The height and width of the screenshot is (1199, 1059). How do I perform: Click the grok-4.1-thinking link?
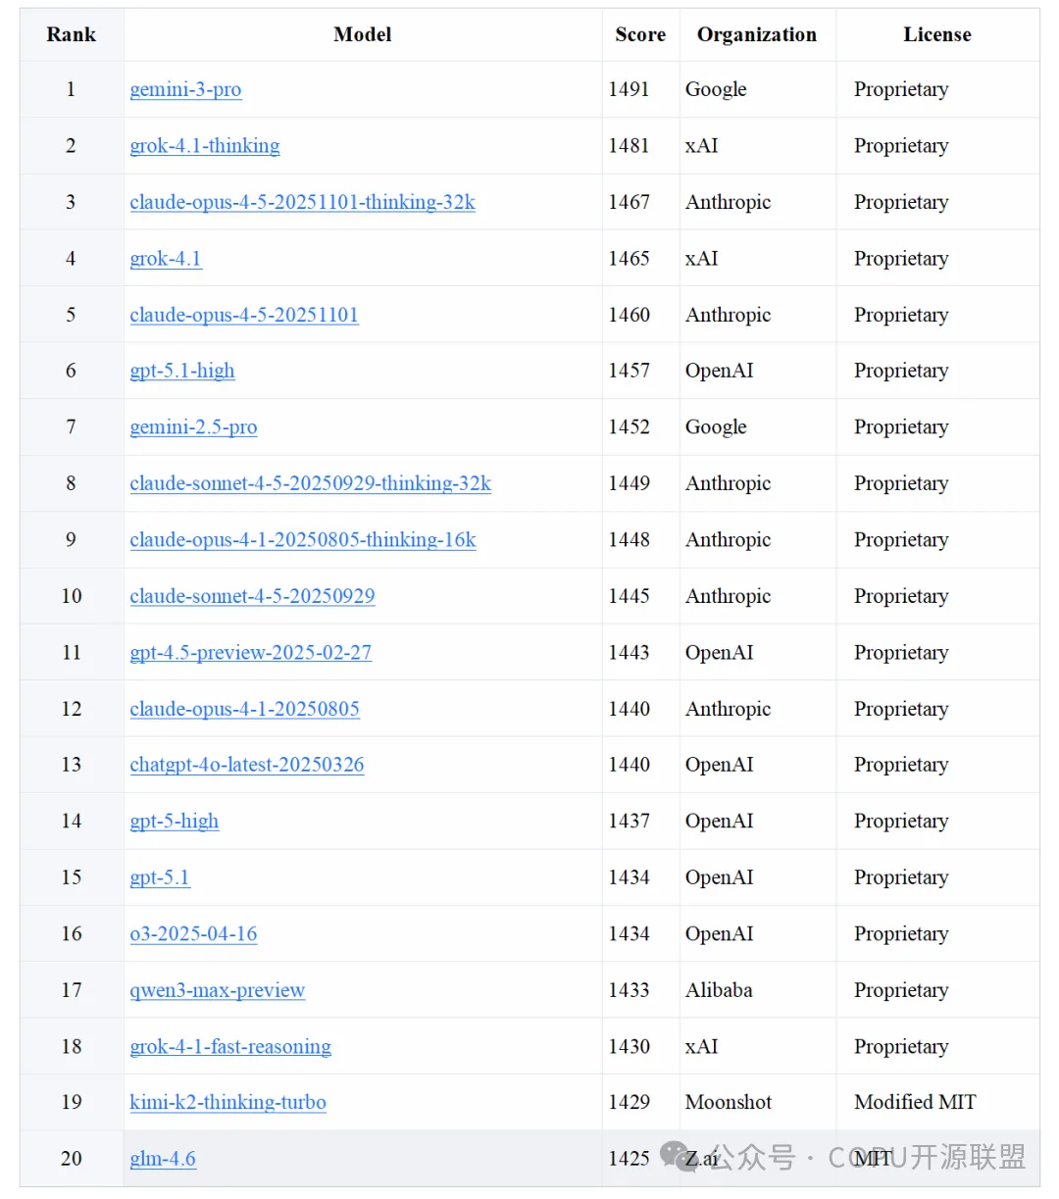[204, 146]
